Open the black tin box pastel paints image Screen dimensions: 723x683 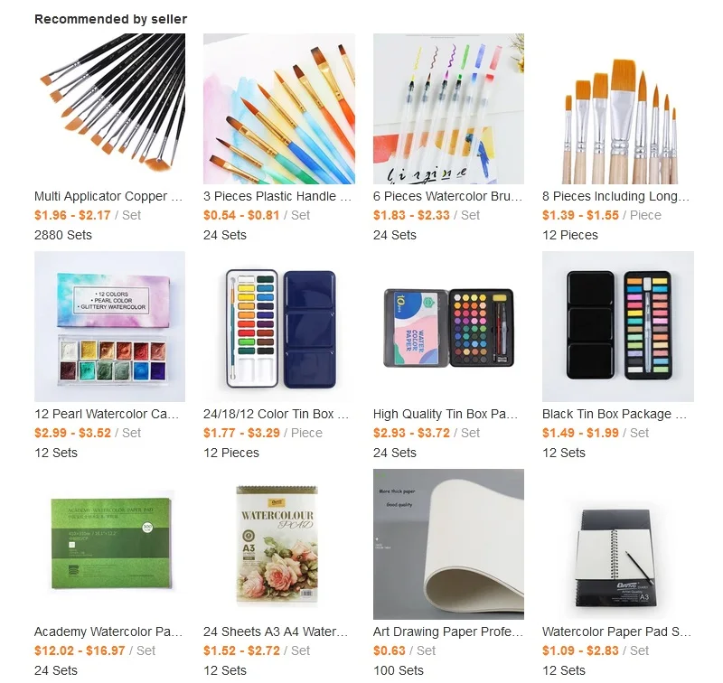point(618,326)
